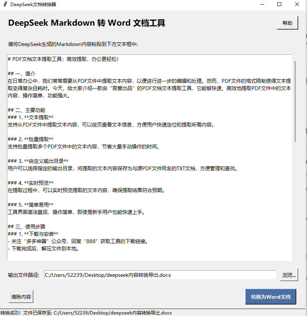This screenshot has width=307, height=316.
Task: Click the text area vertical scrollbar thumb
Action: tap(295, 101)
